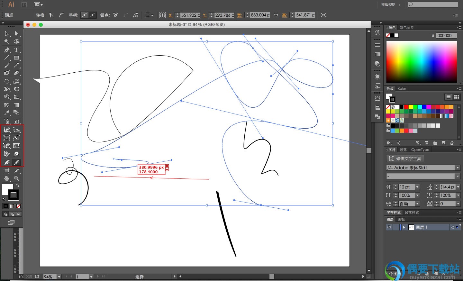Open the 排版规则 workspace dropdown

[391, 5]
